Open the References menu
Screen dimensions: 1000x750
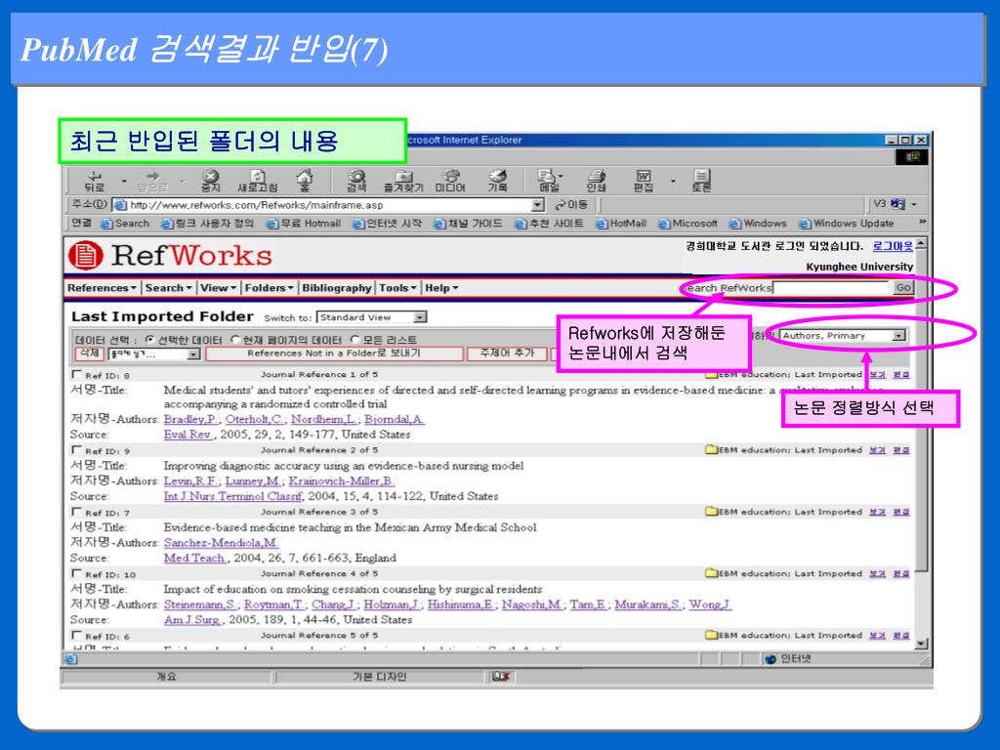coord(102,288)
